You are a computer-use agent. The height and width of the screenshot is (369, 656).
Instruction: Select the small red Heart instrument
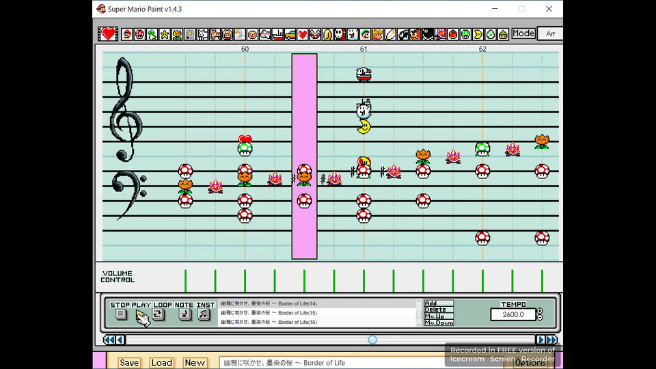(303, 34)
